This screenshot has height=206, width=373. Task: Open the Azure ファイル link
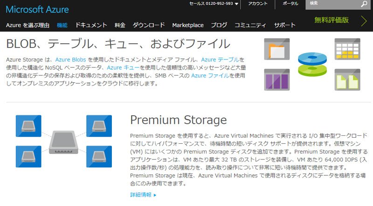pos(210,75)
